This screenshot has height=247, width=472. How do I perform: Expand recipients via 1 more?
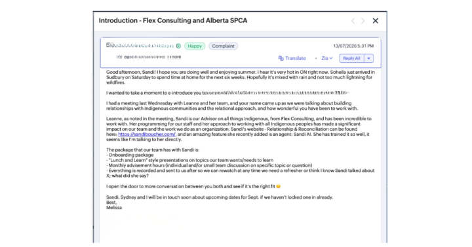coord(174,57)
